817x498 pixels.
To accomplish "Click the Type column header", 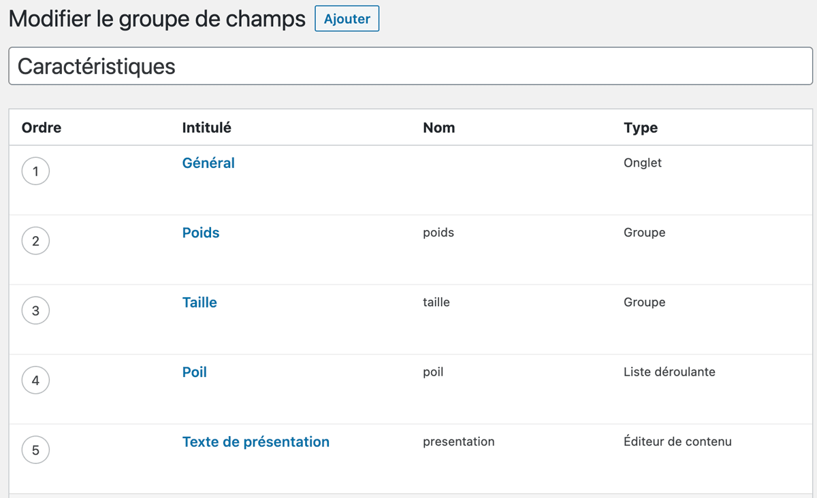I will click(x=641, y=128).
